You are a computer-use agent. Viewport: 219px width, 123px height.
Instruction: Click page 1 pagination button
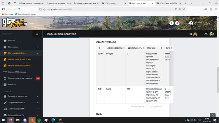pos(147,106)
